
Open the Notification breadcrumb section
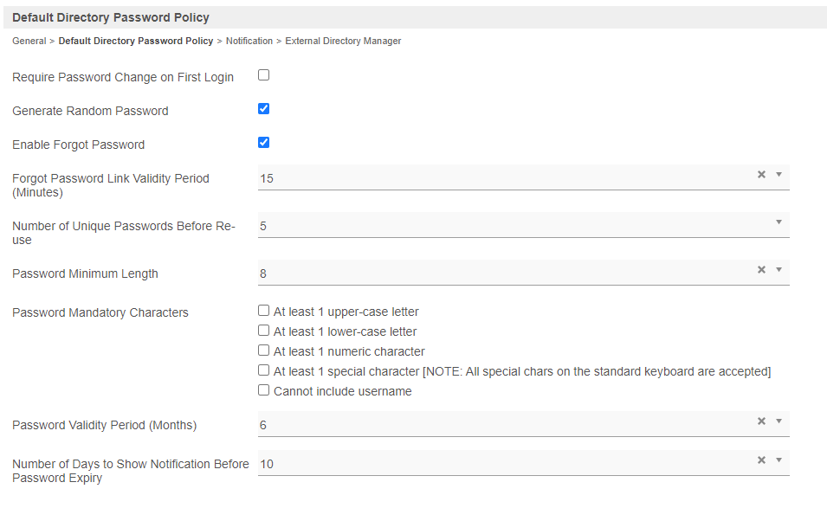click(249, 41)
